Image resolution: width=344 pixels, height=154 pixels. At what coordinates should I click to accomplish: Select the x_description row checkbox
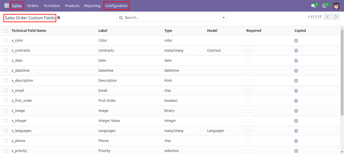pos(6,81)
